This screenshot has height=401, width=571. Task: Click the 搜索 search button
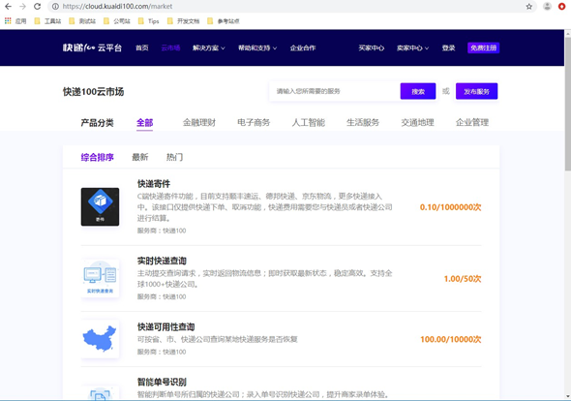tap(418, 91)
